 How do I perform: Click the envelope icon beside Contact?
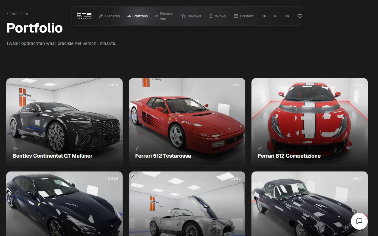click(236, 16)
